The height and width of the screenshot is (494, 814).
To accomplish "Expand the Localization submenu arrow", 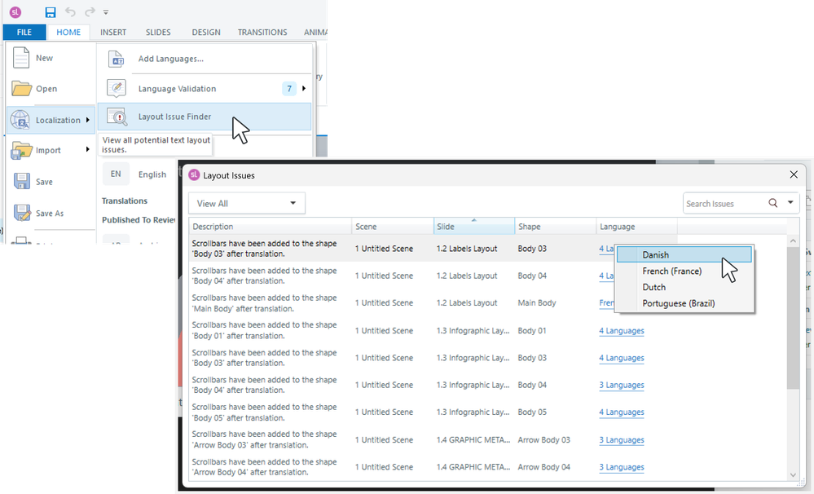I will 88,119.
